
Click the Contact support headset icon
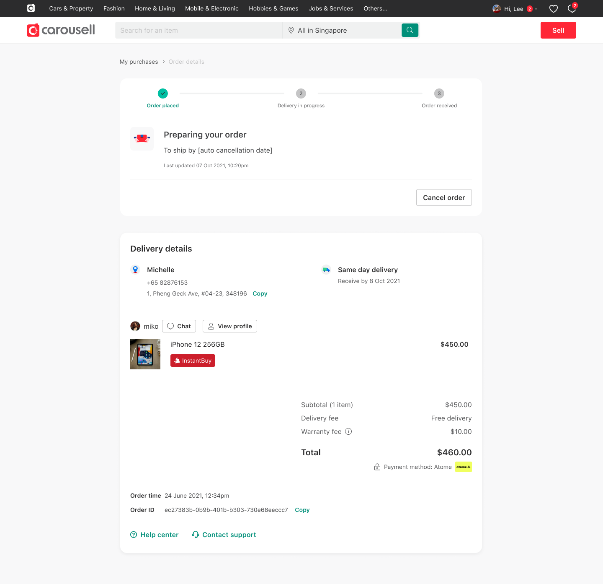tap(195, 535)
